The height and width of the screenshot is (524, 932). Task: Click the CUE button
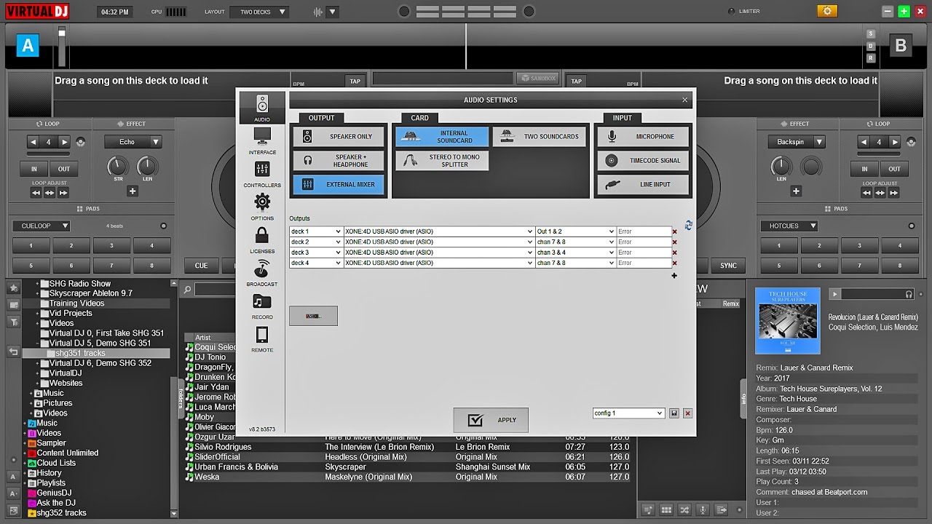coord(201,266)
